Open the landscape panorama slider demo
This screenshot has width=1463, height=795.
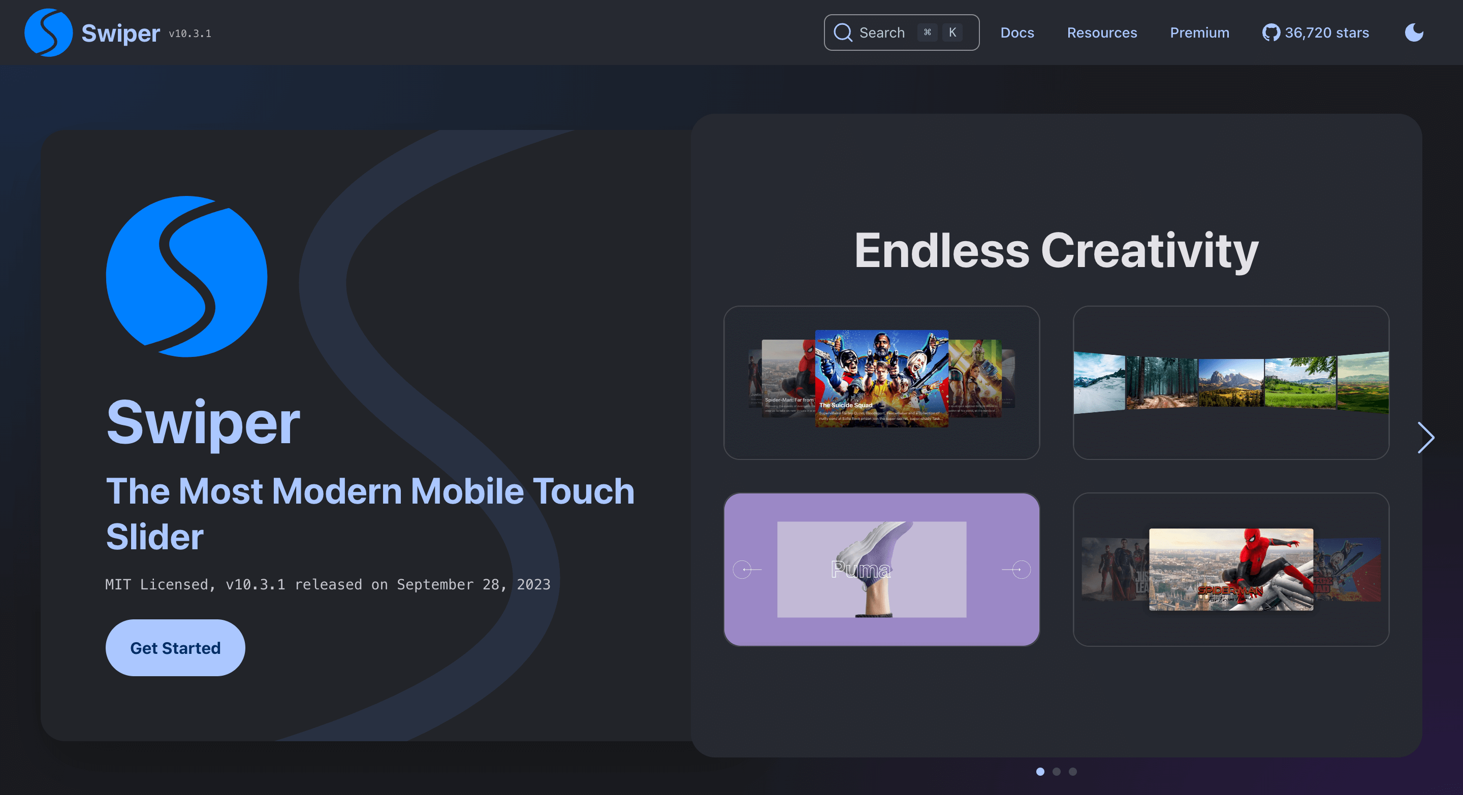[1230, 382]
